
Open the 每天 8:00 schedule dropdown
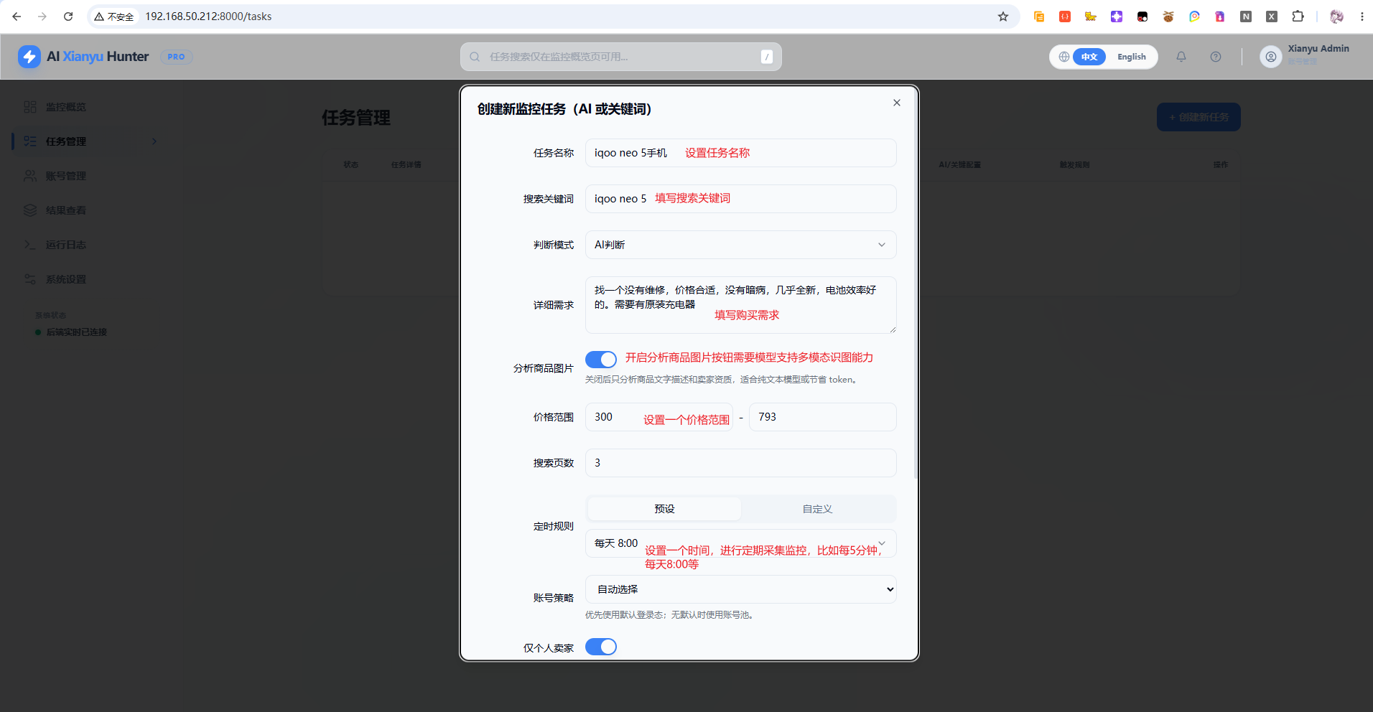click(x=741, y=543)
